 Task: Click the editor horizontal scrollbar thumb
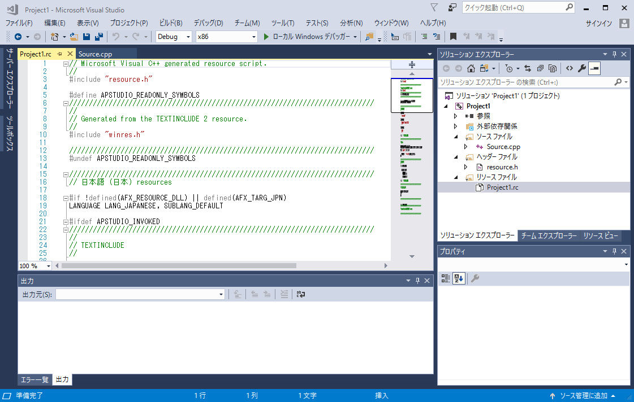[x=179, y=265]
